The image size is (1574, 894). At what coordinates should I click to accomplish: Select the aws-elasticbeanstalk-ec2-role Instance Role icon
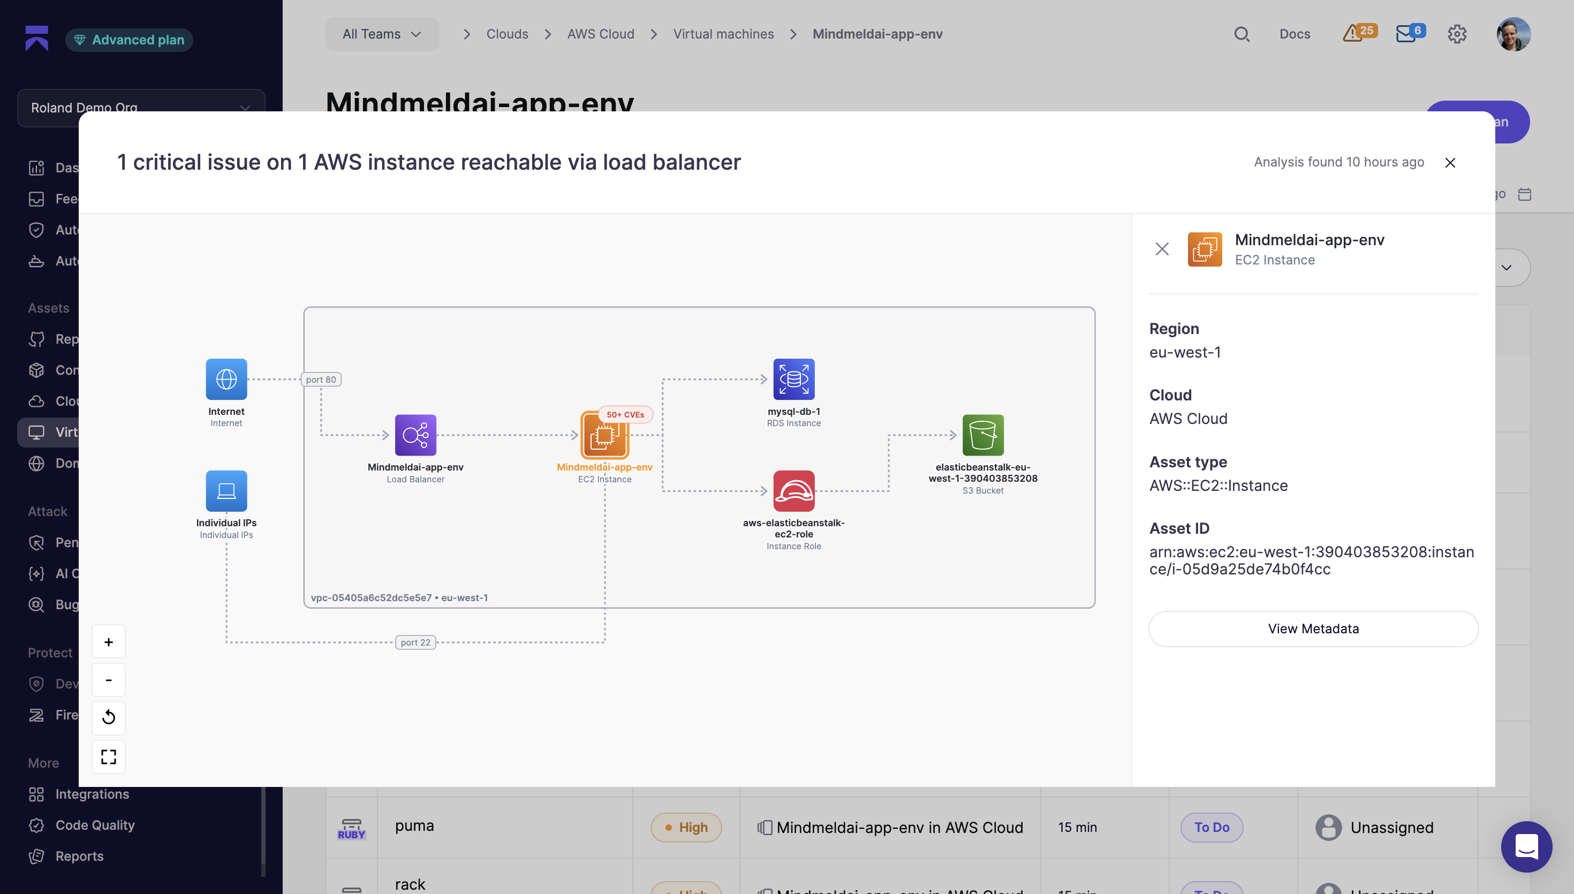point(794,490)
